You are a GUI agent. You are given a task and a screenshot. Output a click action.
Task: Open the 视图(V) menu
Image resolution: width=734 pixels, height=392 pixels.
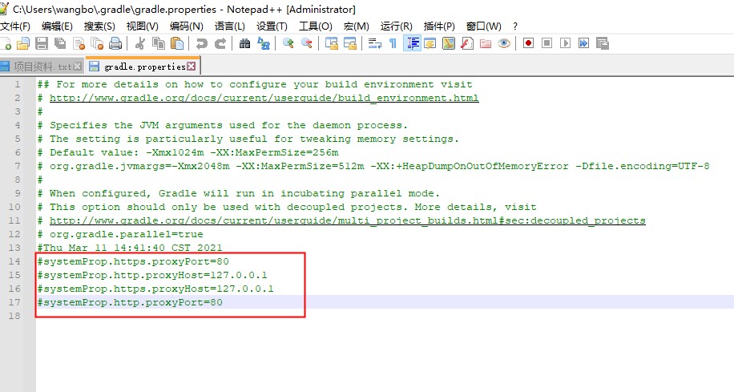pos(143,26)
